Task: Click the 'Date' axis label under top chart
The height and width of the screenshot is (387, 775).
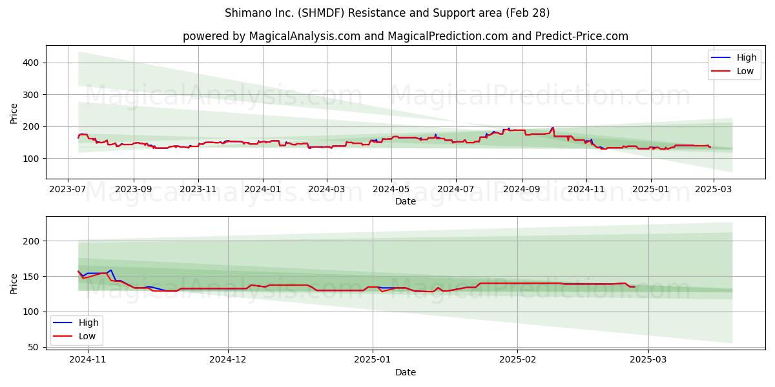Action: tap(406, 202)
